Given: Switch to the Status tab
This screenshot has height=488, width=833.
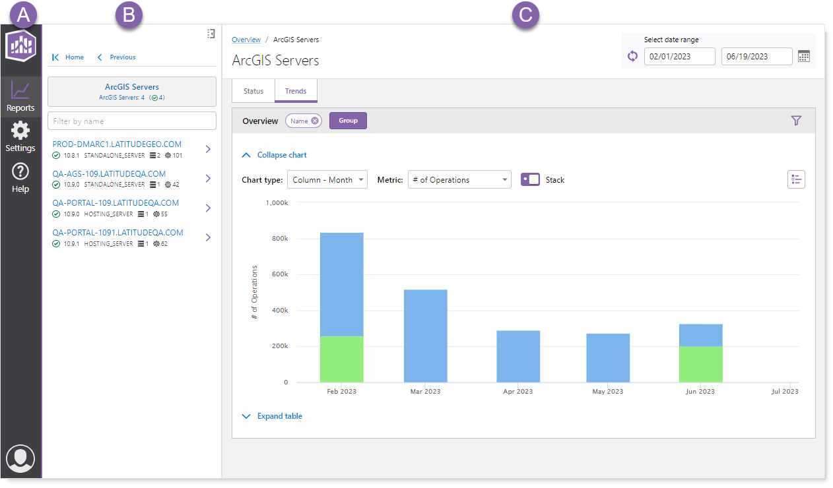Looking at the screenshot, I should point(253,91).
